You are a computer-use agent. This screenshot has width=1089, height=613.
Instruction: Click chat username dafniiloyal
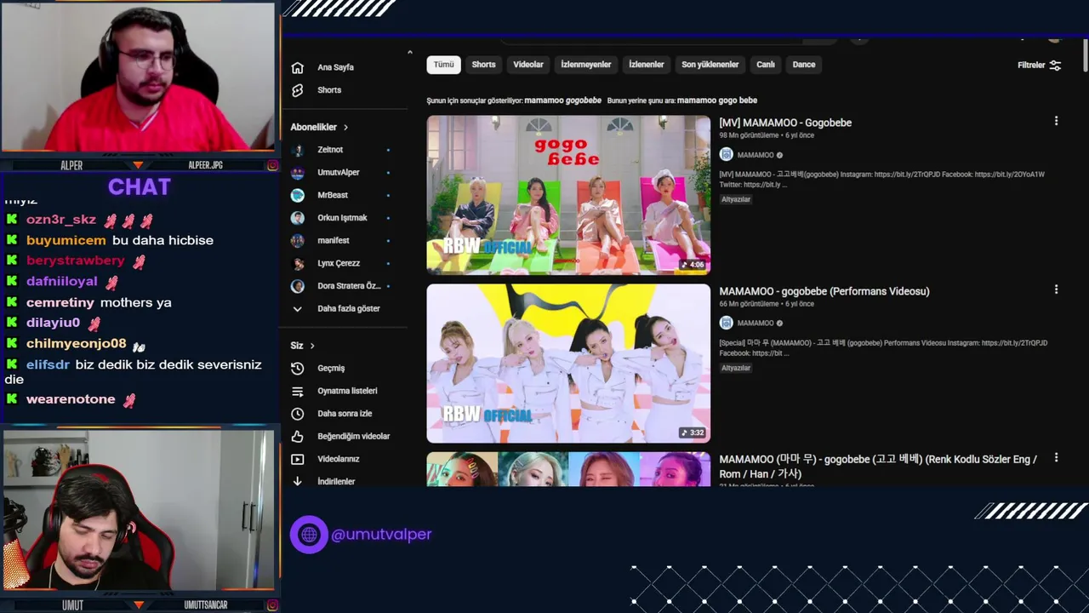pos(62,281)
